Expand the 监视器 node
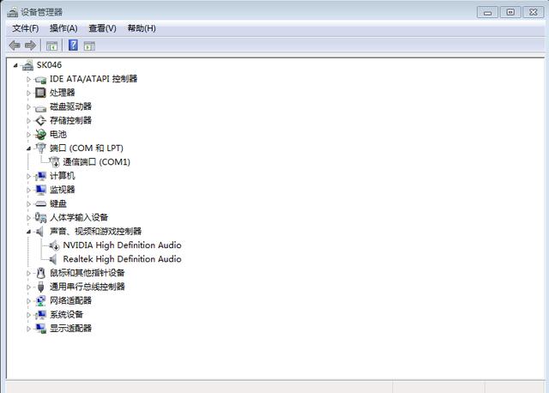This screenshot has width=549, height=393. pos(28,190)
